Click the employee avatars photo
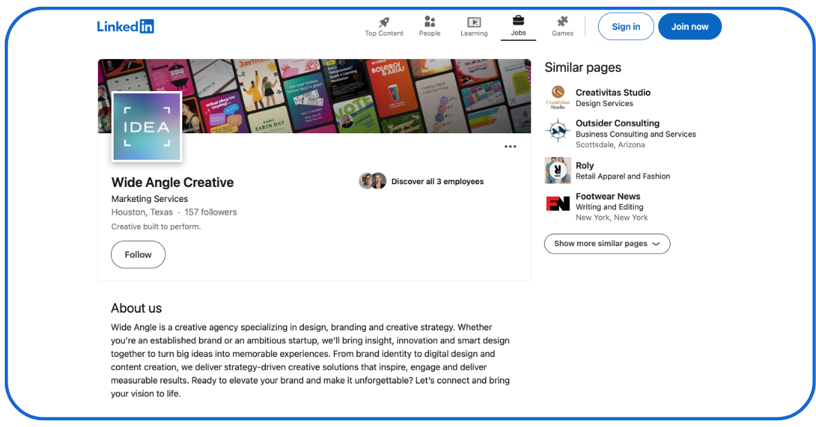This screenshot has width=816, height=427. [x=373, y=181]
